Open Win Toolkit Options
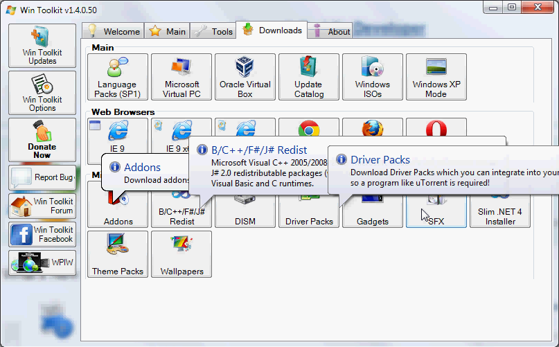This screenshot has width=559, height=347. tap(42, 93)
